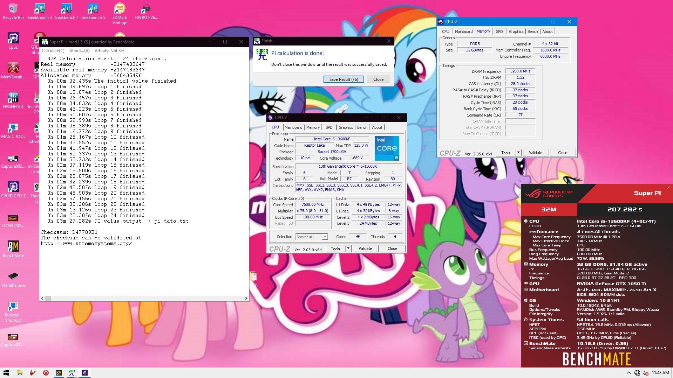
Task: Open Bench tab in lower CPU-Z
Action: click(362, 127)
